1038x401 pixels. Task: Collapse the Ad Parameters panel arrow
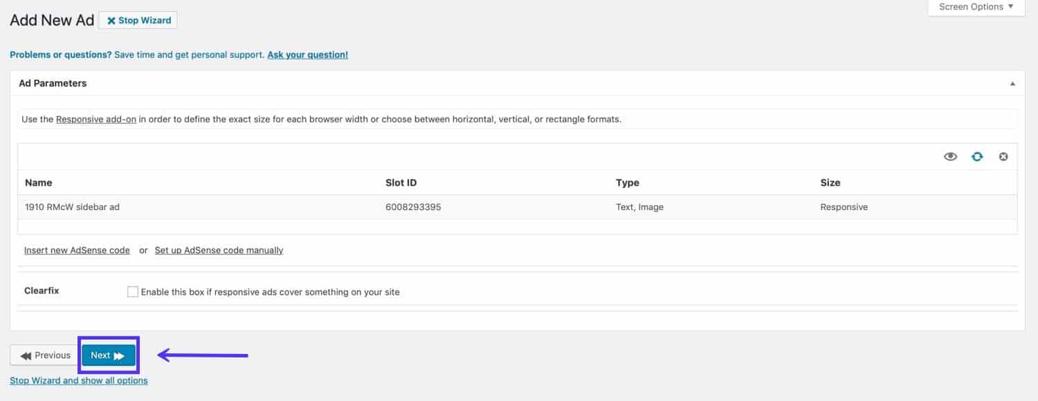[x=1012, y=84]
